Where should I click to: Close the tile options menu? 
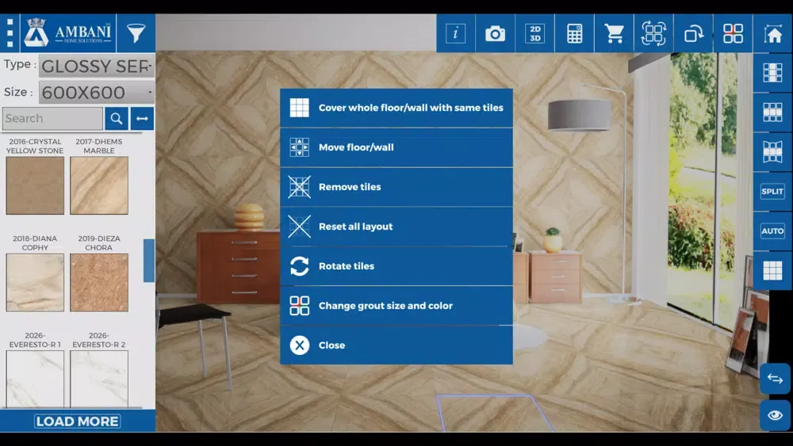(396, 345)
